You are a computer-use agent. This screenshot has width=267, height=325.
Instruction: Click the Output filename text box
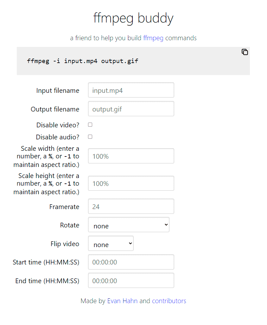[131, 109]
